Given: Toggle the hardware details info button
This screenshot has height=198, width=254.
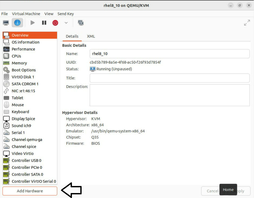Looking at the screenshot, I should 17,23.
